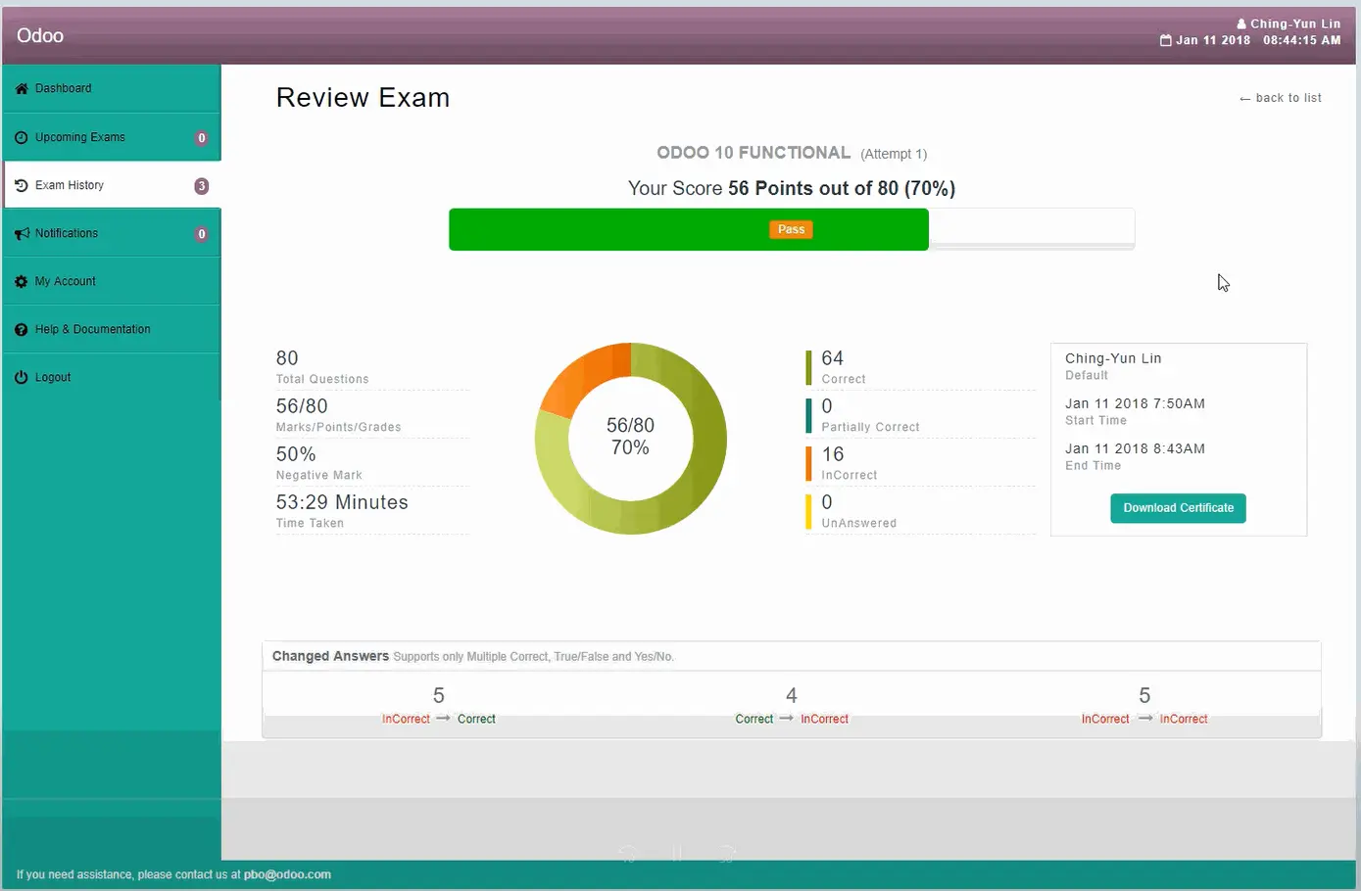This screenshot has height=891, width=1361.
Task: Click the Ching-Yun Lin username in header
Action: 1295,23
